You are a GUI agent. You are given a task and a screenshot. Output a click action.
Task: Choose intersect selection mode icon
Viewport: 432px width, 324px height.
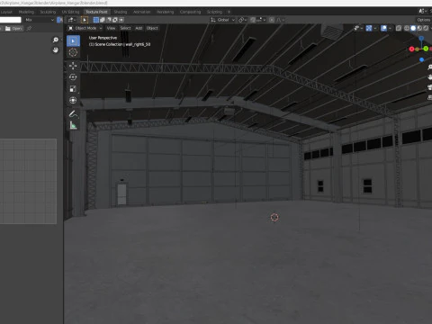(x=121, y=20)
